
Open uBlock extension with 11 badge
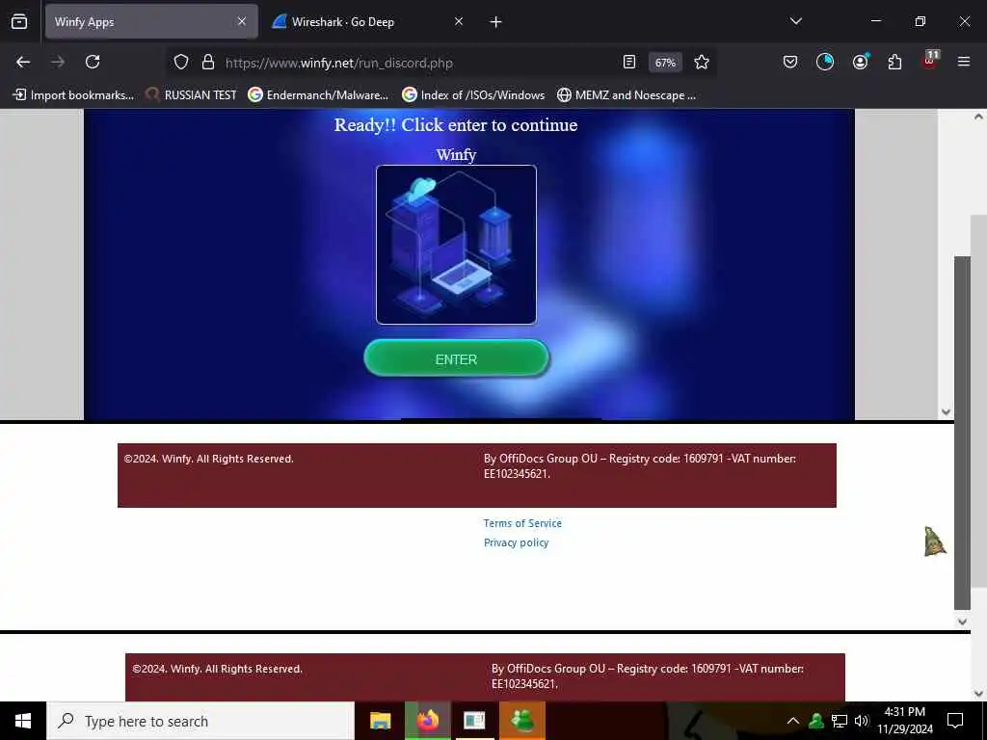[930, 61]
